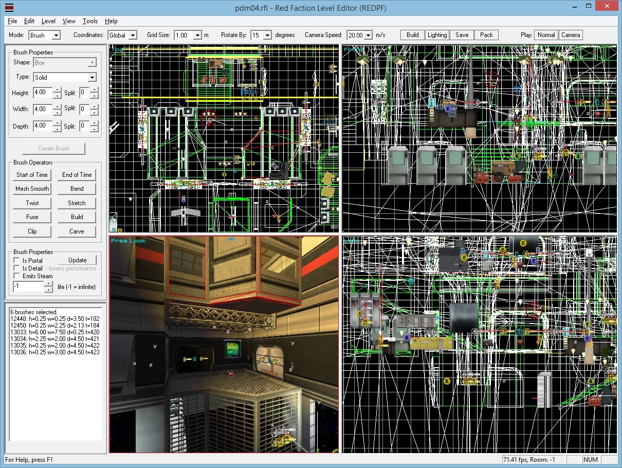Viewport: 622px width, 468px height.
Task: Expand the Coordinates dropdown set to Global
Action: point(133,35)
